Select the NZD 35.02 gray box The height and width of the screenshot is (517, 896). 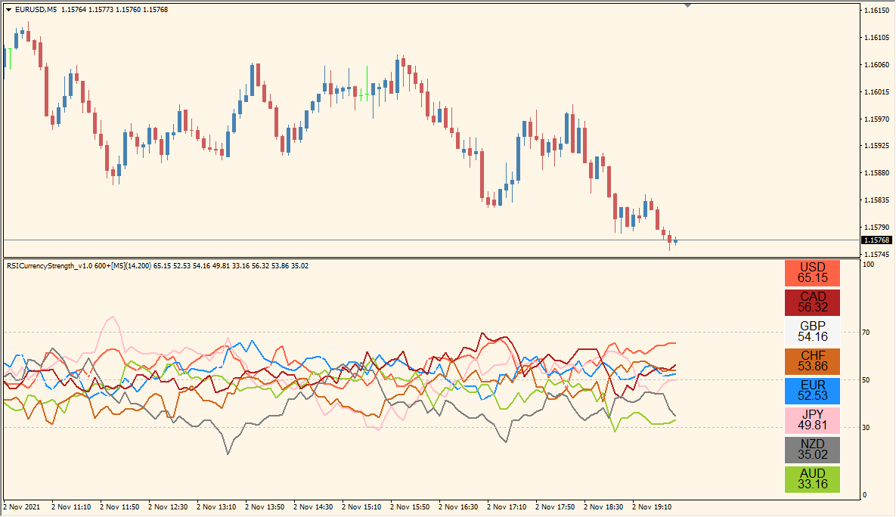(x=812, y=450)
